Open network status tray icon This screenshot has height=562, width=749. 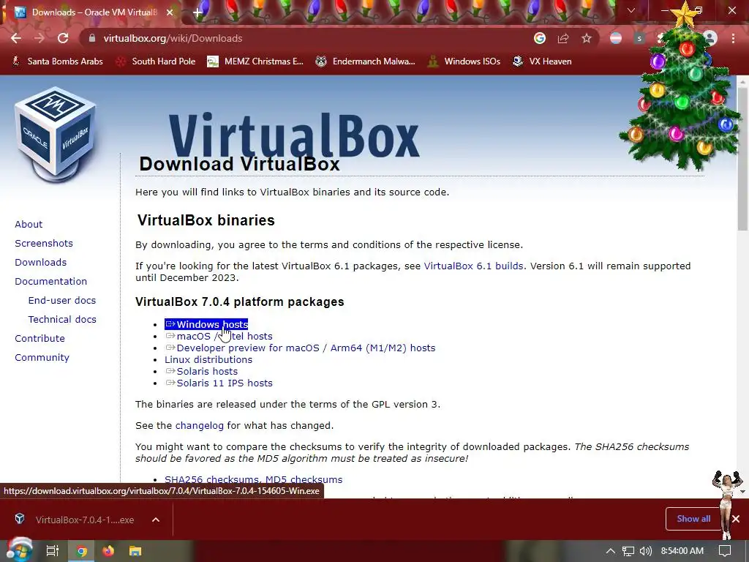pyautogui.click(x=628, y=551)
